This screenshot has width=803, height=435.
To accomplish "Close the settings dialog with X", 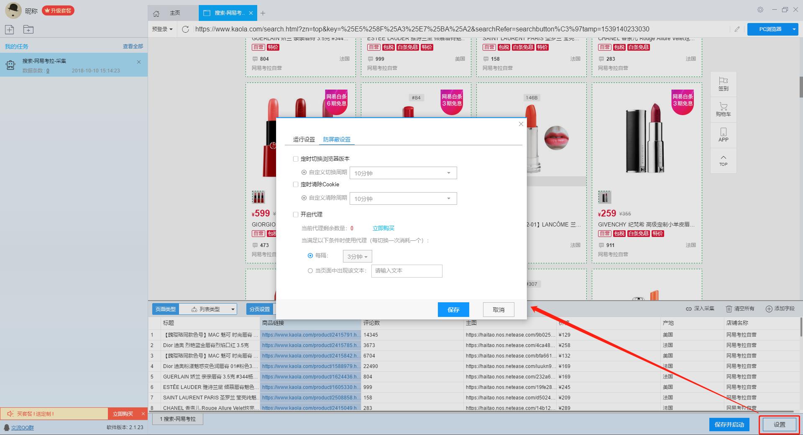I will click(521, 124).
